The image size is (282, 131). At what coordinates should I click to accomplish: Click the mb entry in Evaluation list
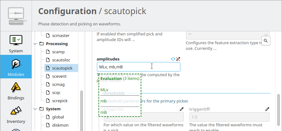(x=103, y=101)
